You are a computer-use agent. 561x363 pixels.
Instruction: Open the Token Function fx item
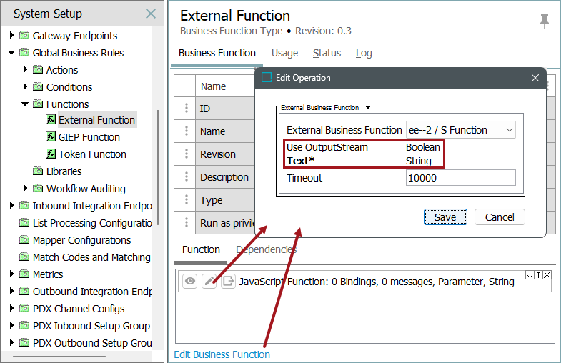(x=92, y=154)
